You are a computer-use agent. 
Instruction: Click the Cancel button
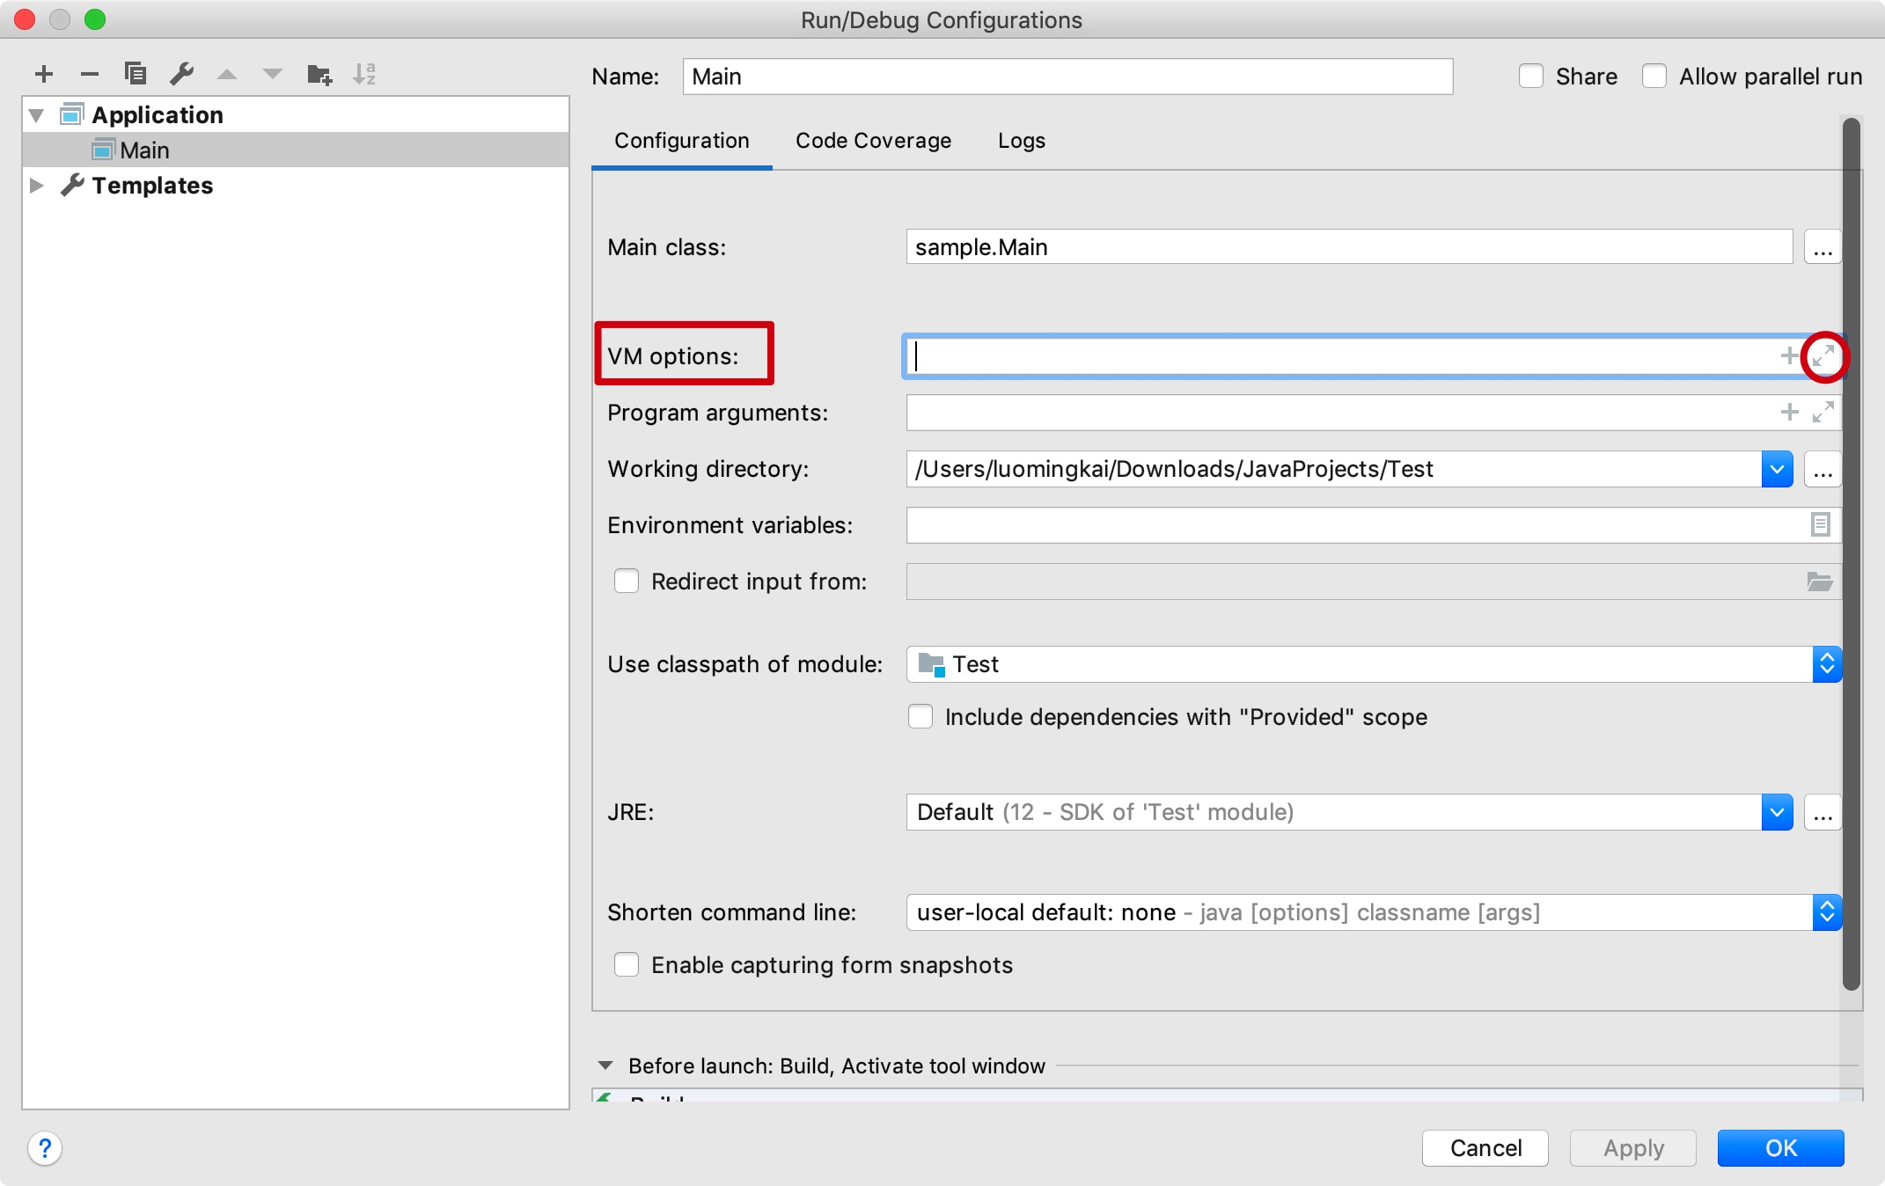[x=1485, y=1148]
